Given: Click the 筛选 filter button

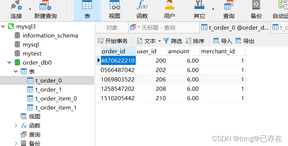Looking at the screenshot, I should tap(173, 41).
